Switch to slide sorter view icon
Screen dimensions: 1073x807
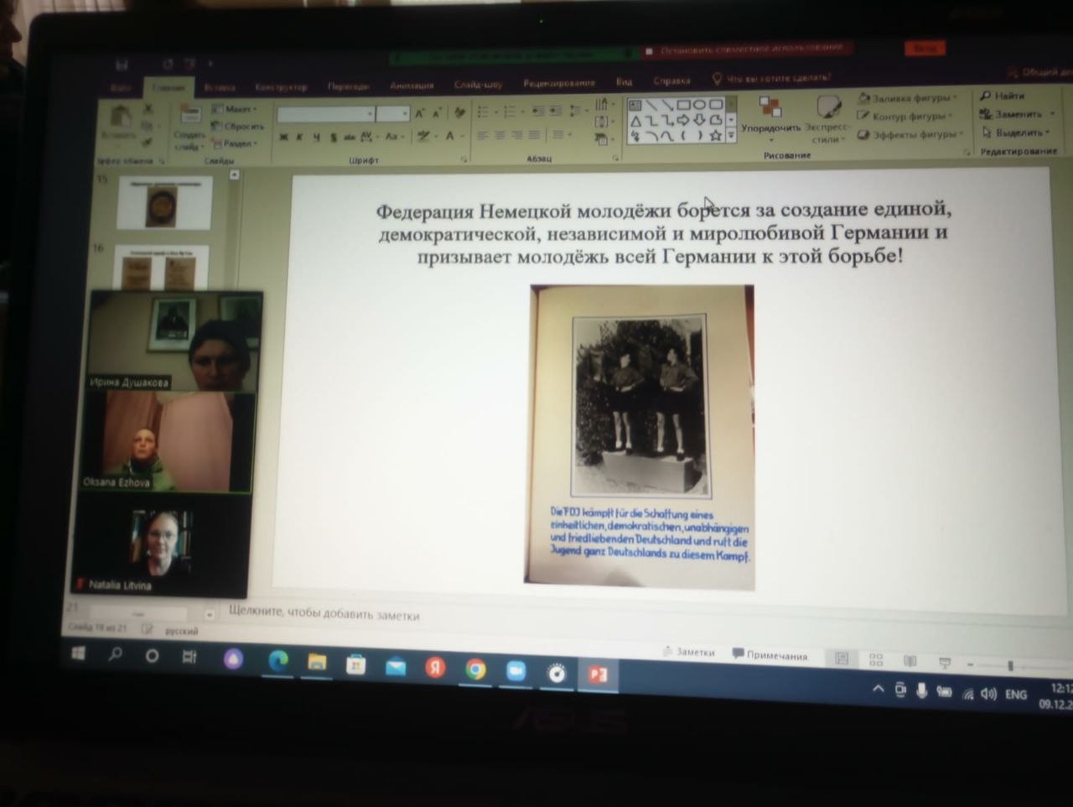876,660
